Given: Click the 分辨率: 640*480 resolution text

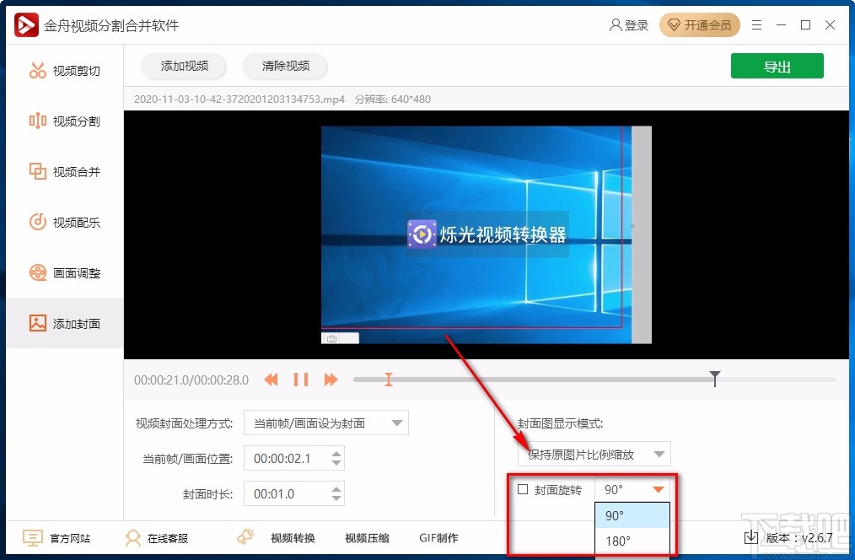Looking at the screenshot, I should tap(393, 100).
